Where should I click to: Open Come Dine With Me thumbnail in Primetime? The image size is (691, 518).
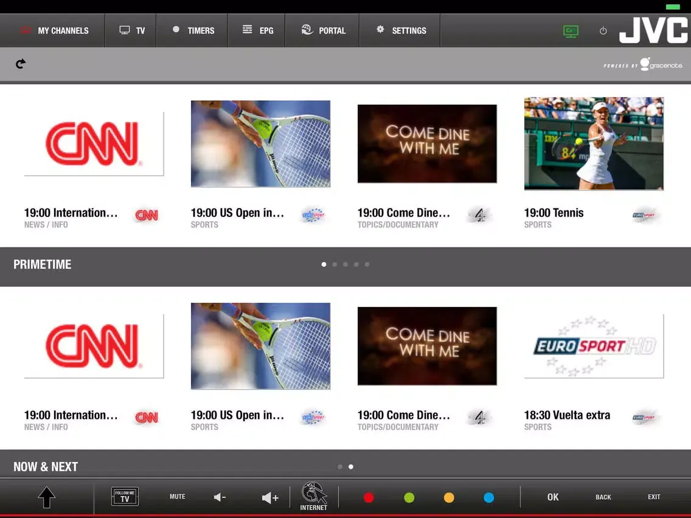427,143
